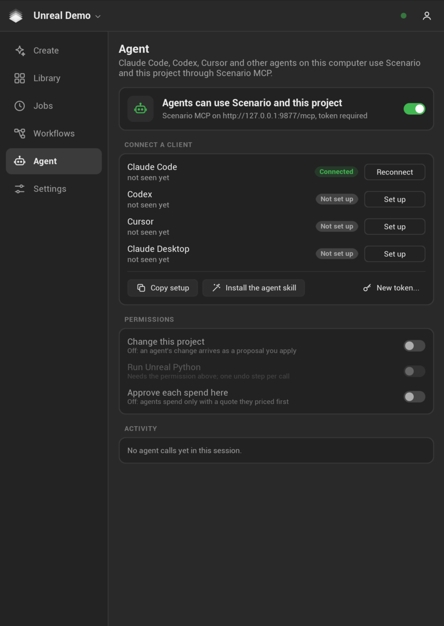Open the user account icon
Screen dimensions: 444x626
point(427,16)
